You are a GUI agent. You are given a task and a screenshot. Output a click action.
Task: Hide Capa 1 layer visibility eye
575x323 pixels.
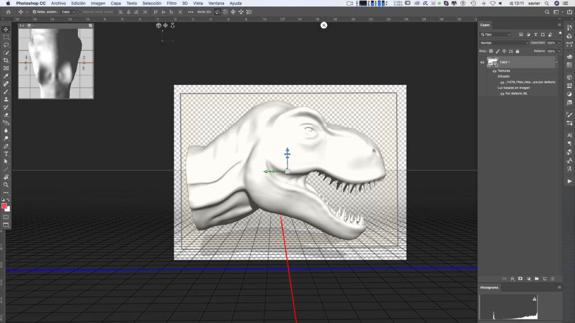482,62
